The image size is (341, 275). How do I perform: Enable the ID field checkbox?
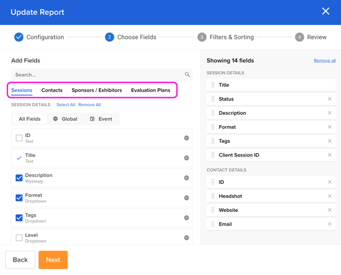click(19, 138)
